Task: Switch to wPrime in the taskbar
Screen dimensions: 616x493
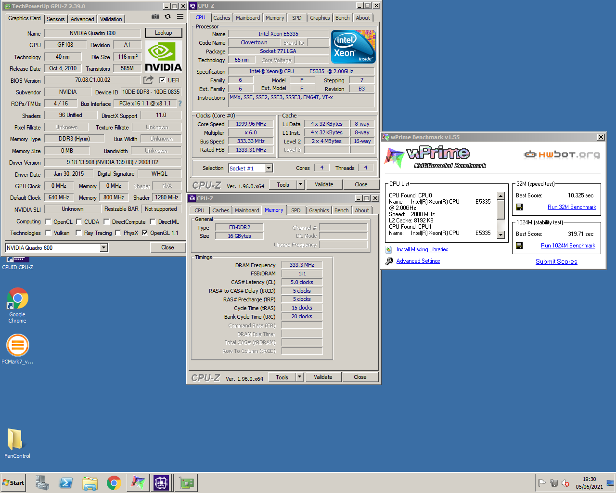Action: (138, 483)
